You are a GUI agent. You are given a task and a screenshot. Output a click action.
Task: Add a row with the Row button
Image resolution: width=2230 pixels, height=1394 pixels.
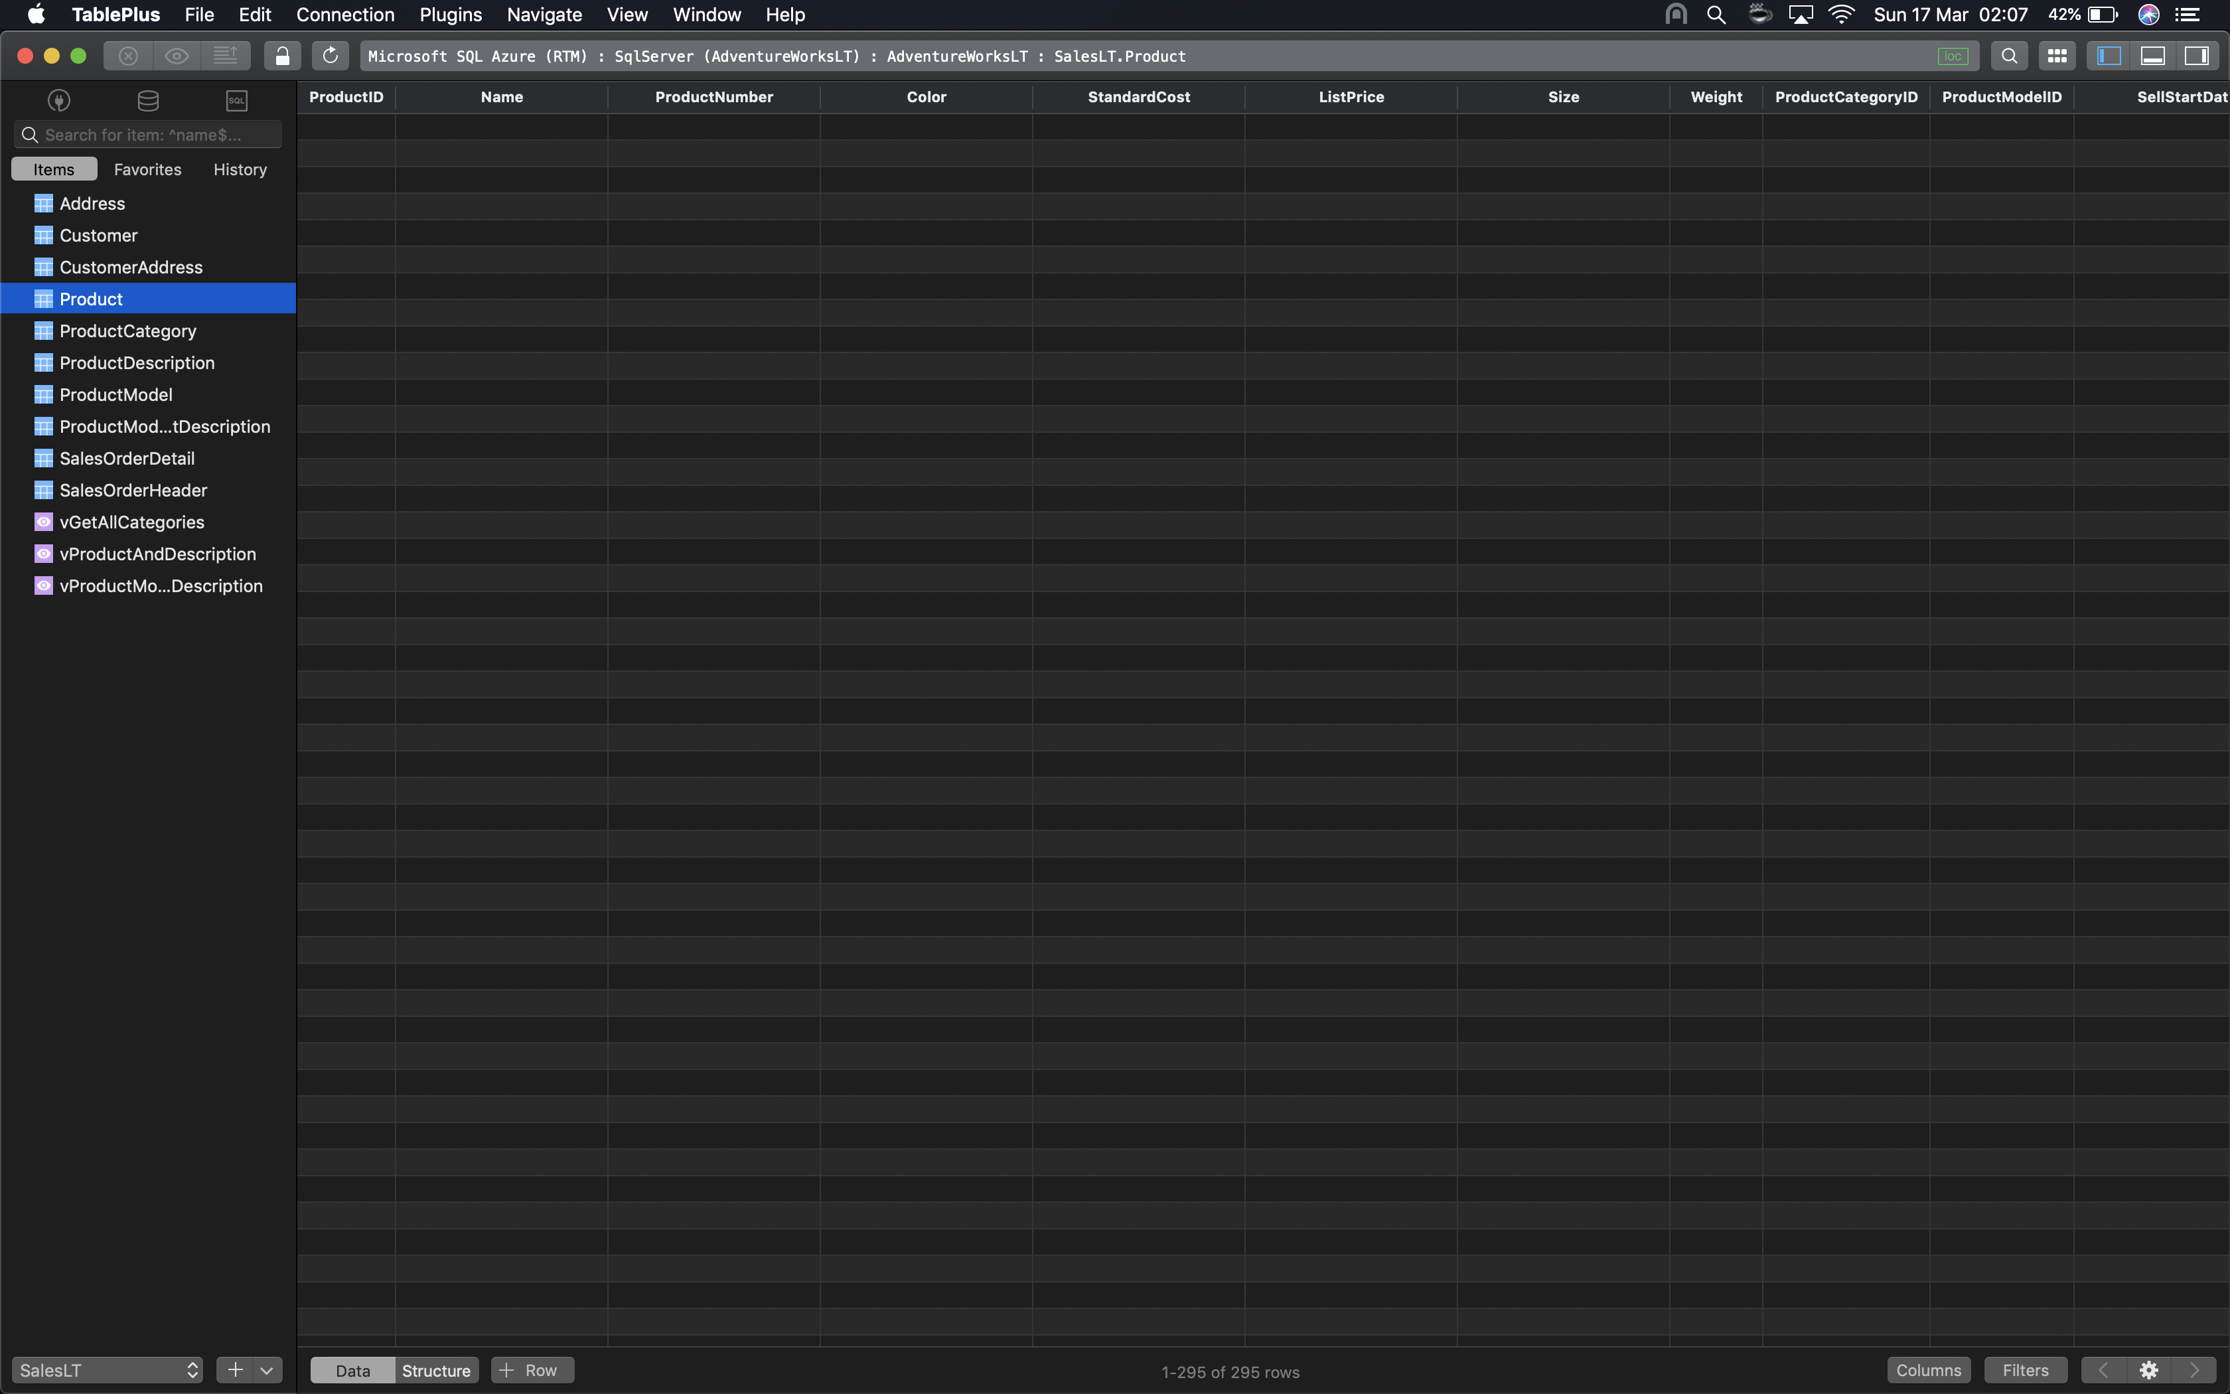tap(532, 1370)
